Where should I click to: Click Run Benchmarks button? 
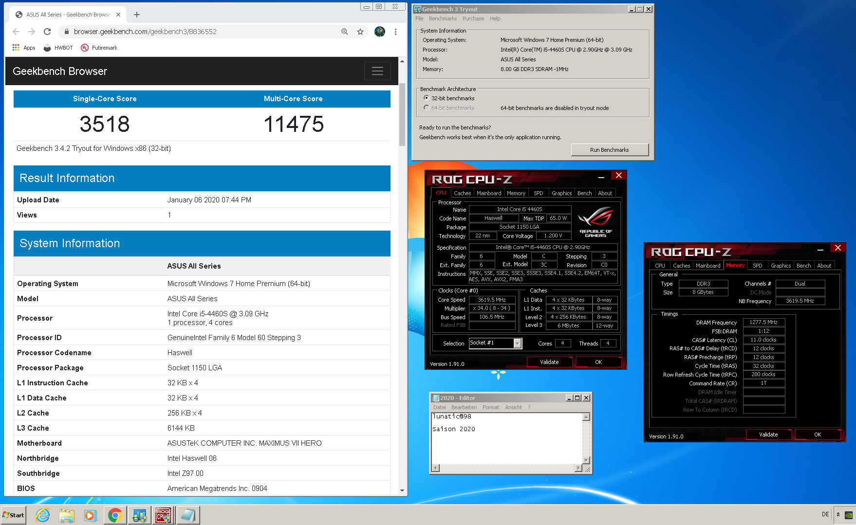click(x=610, y=150)
